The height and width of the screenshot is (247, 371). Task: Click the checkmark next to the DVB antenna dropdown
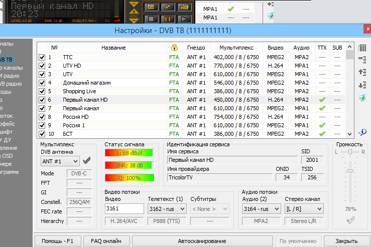pos(87,161)
